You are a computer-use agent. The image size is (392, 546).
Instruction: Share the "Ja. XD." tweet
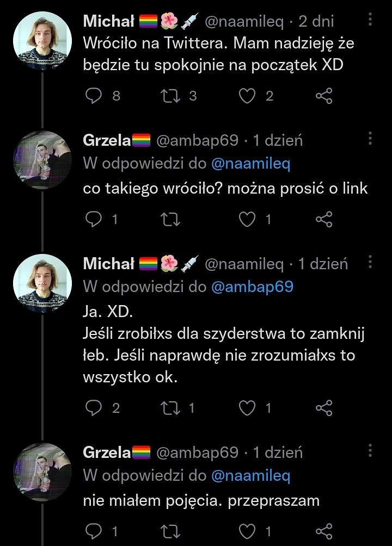324,408
